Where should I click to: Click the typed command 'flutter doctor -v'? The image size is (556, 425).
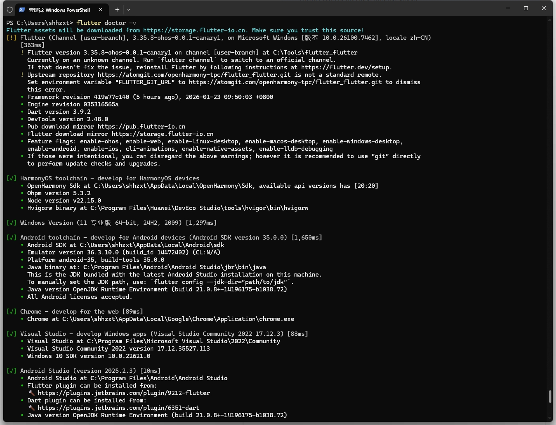pyautogui.click(x=107, y=23)
